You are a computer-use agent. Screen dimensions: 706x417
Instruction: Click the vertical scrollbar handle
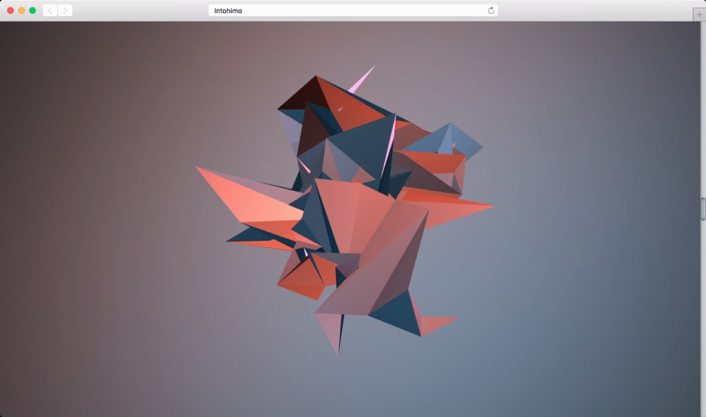(x=703, y=209)
